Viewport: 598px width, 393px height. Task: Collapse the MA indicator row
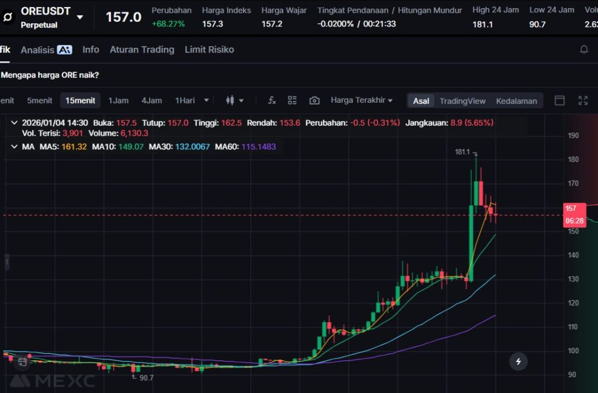click(15, 147)
